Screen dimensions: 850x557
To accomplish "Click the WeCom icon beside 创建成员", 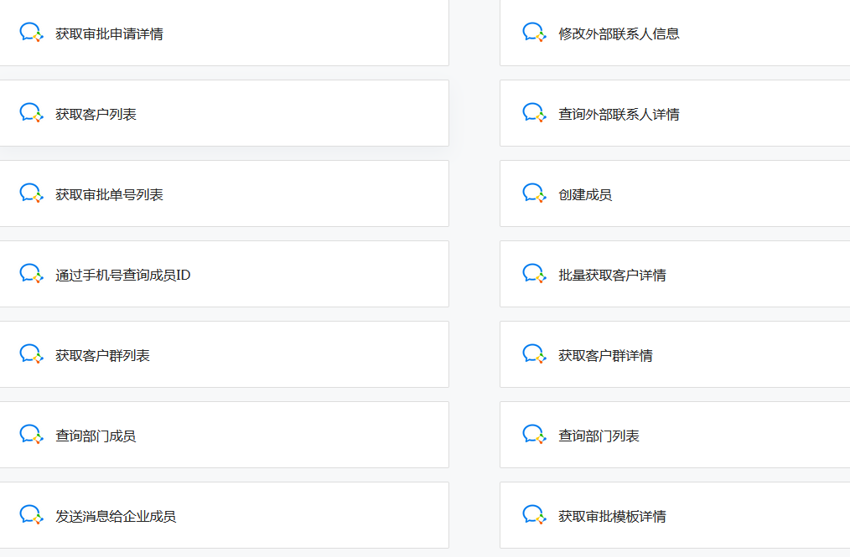I will (535, 193).
